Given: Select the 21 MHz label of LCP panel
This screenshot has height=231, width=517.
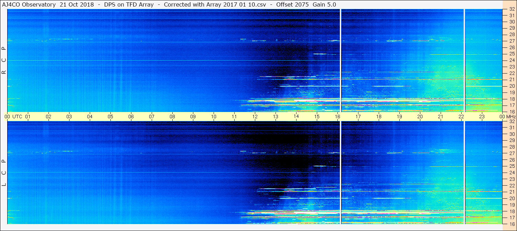Looking at the screenshot, I should coord(512,192).
